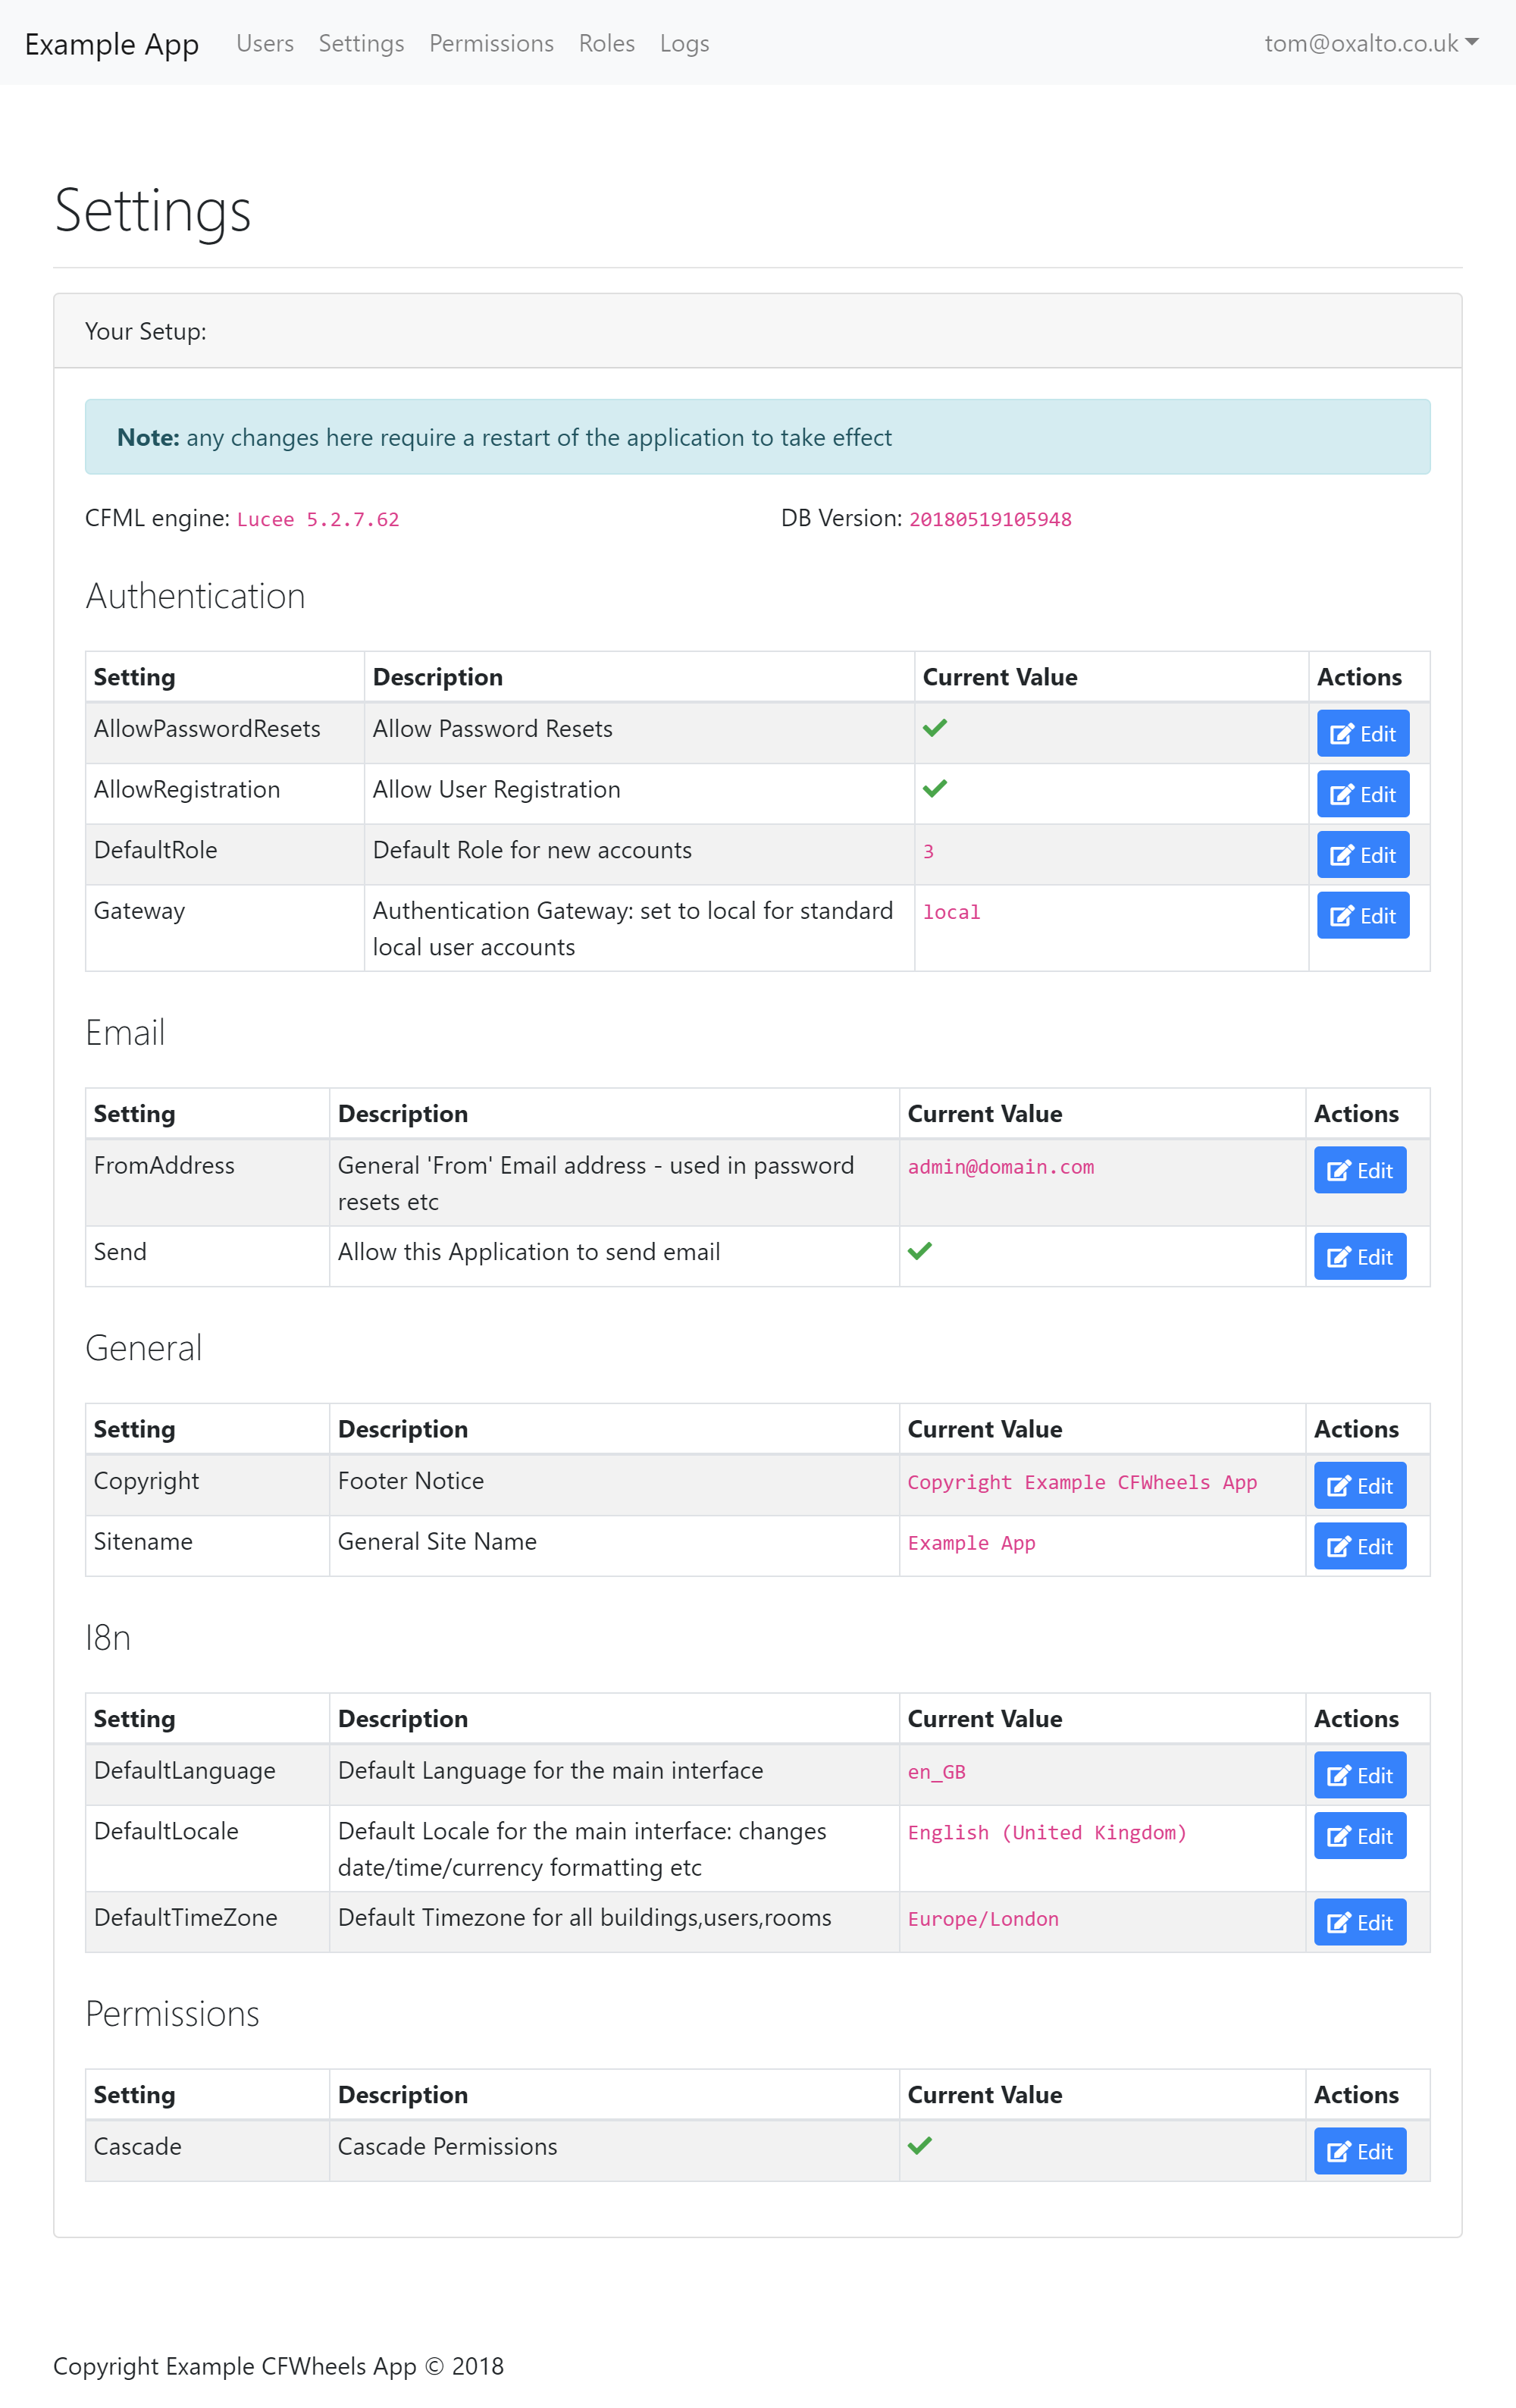1516x2408 pixels.
Task: Go to the Users nav item
Action: click(x=265, y=43)
